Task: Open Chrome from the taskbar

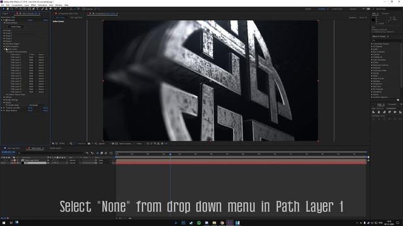Action: (x=222, y=223)
